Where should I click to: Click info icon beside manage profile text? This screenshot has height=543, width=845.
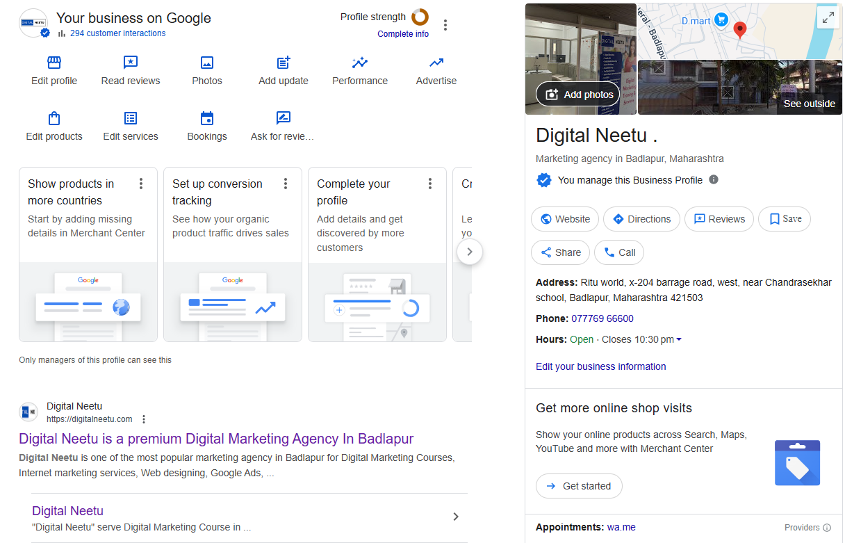pyautogui.click(x=714, y=179)
